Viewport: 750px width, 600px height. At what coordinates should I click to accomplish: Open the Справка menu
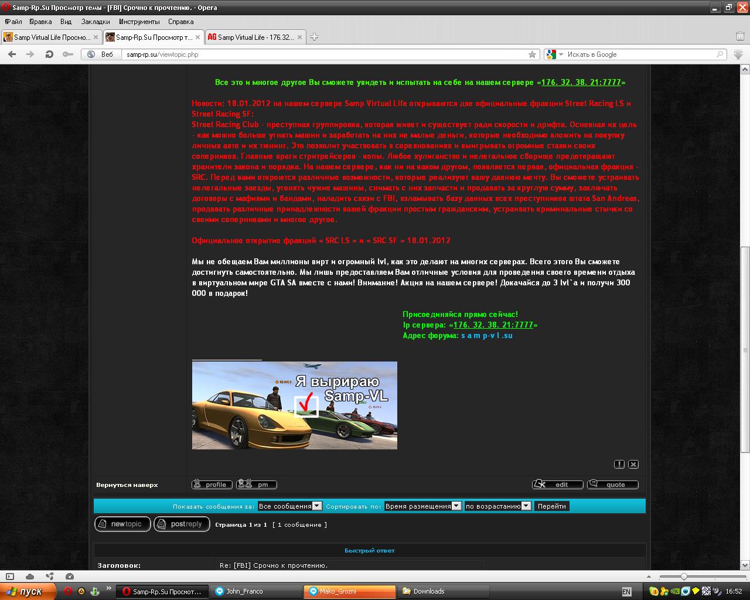point(180,22)
